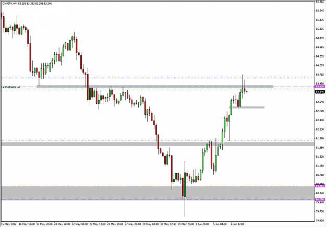Click the 84.565 price scale label
This screenshot has width=326, height=227.
click(320, 47)
